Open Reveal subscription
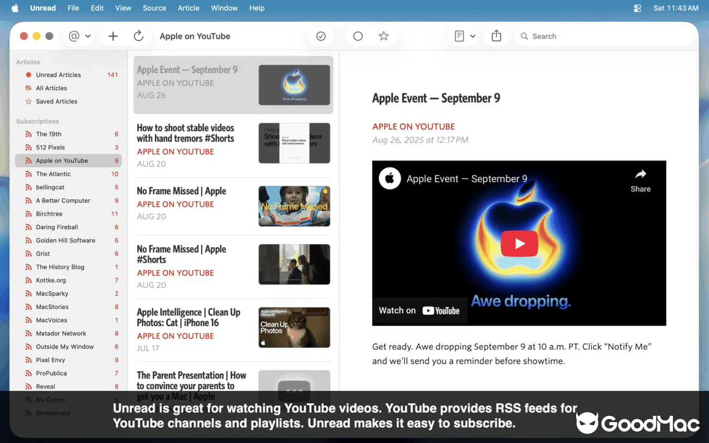The width and height of the screenshot is (709, 443). [x=68, y=387]
